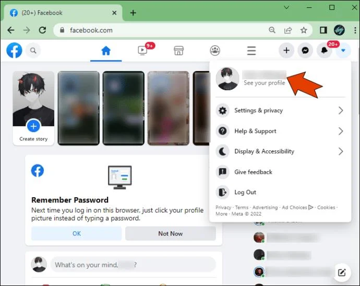
Task: Bookmark this page with the star
Action: (x=304, y=30)
